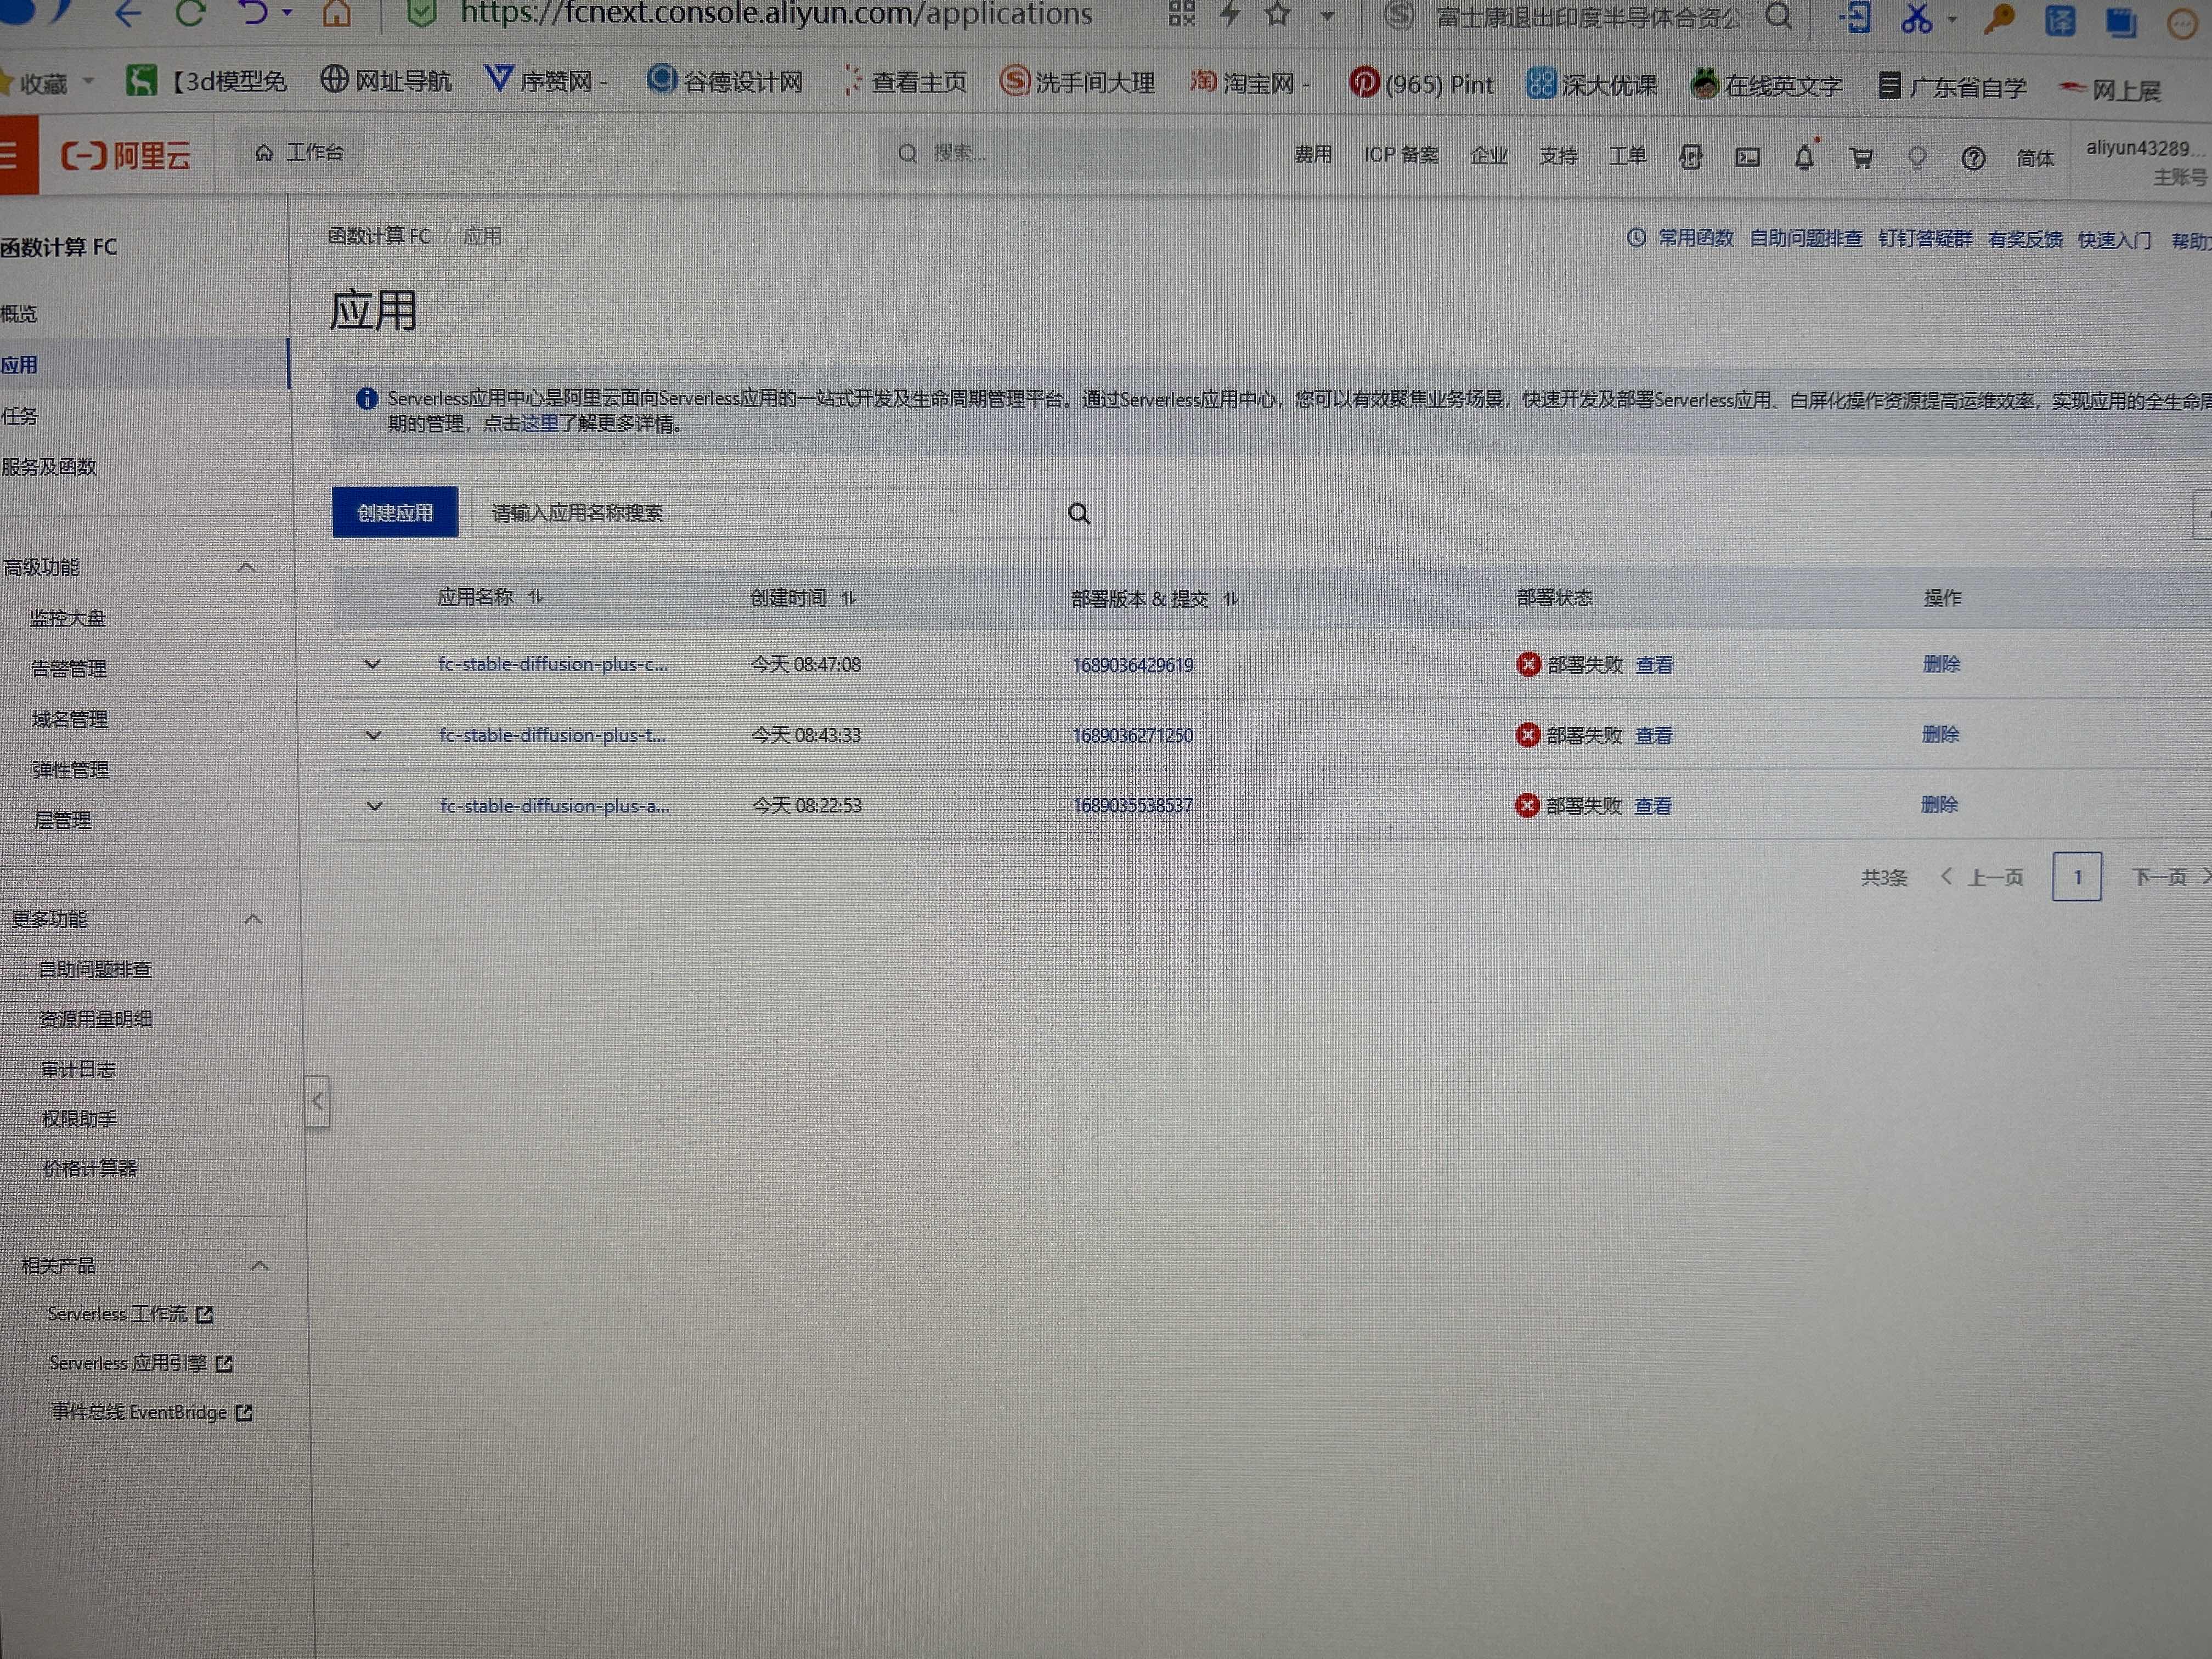Open 监控大盘 in sidebar
Image resolution: width=2212 pixels, height=1659 pixels.
pyautogui.click(x=67, y=618)
